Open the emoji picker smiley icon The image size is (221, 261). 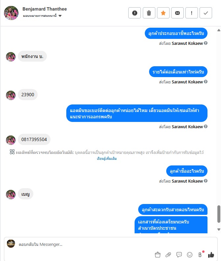point(190,254)
